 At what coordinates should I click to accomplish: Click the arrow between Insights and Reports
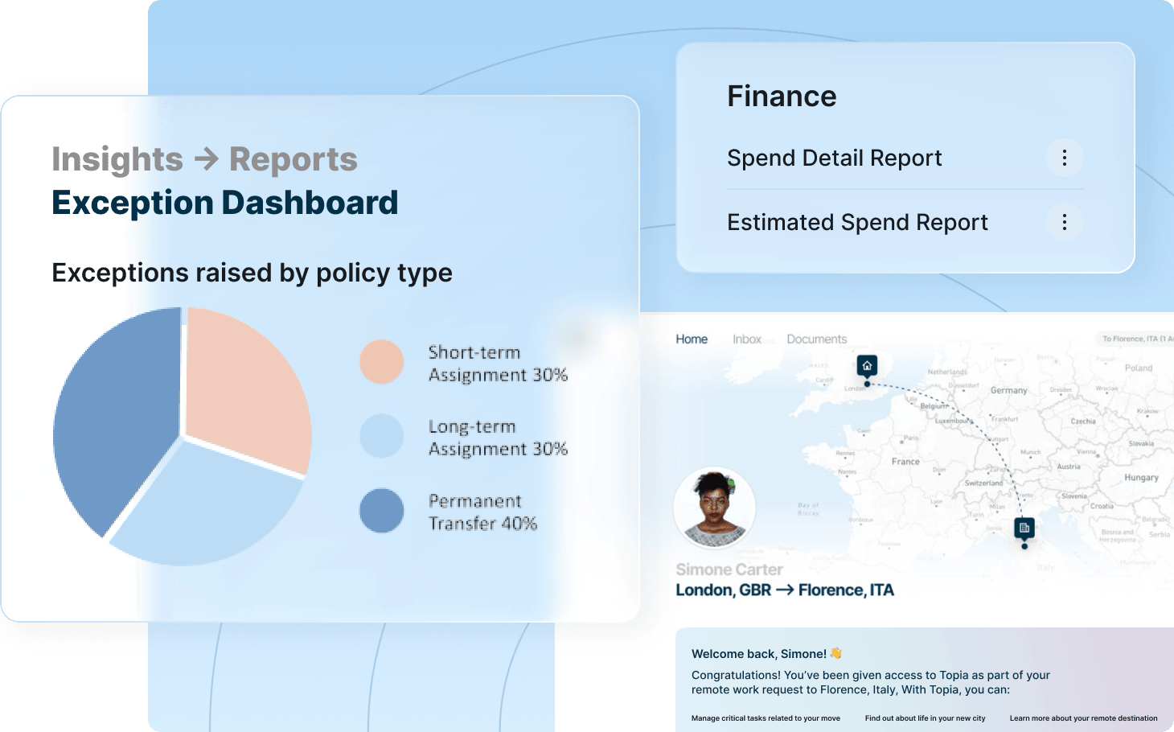tap(207, 159)
